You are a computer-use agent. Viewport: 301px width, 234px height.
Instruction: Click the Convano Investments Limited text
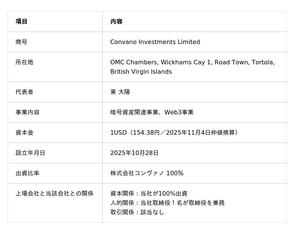coord(155,42)
